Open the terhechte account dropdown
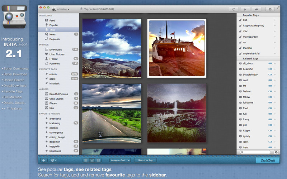 [61, 9]
